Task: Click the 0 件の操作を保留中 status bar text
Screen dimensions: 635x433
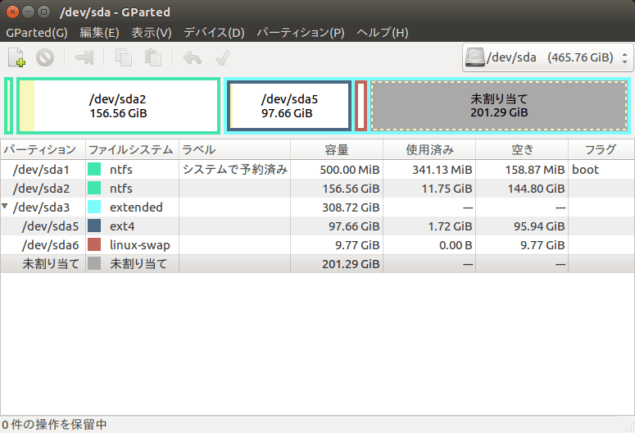Action: 54,425
